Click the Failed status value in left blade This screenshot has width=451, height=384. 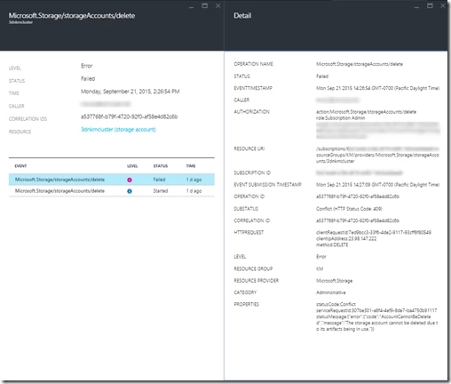88,78
